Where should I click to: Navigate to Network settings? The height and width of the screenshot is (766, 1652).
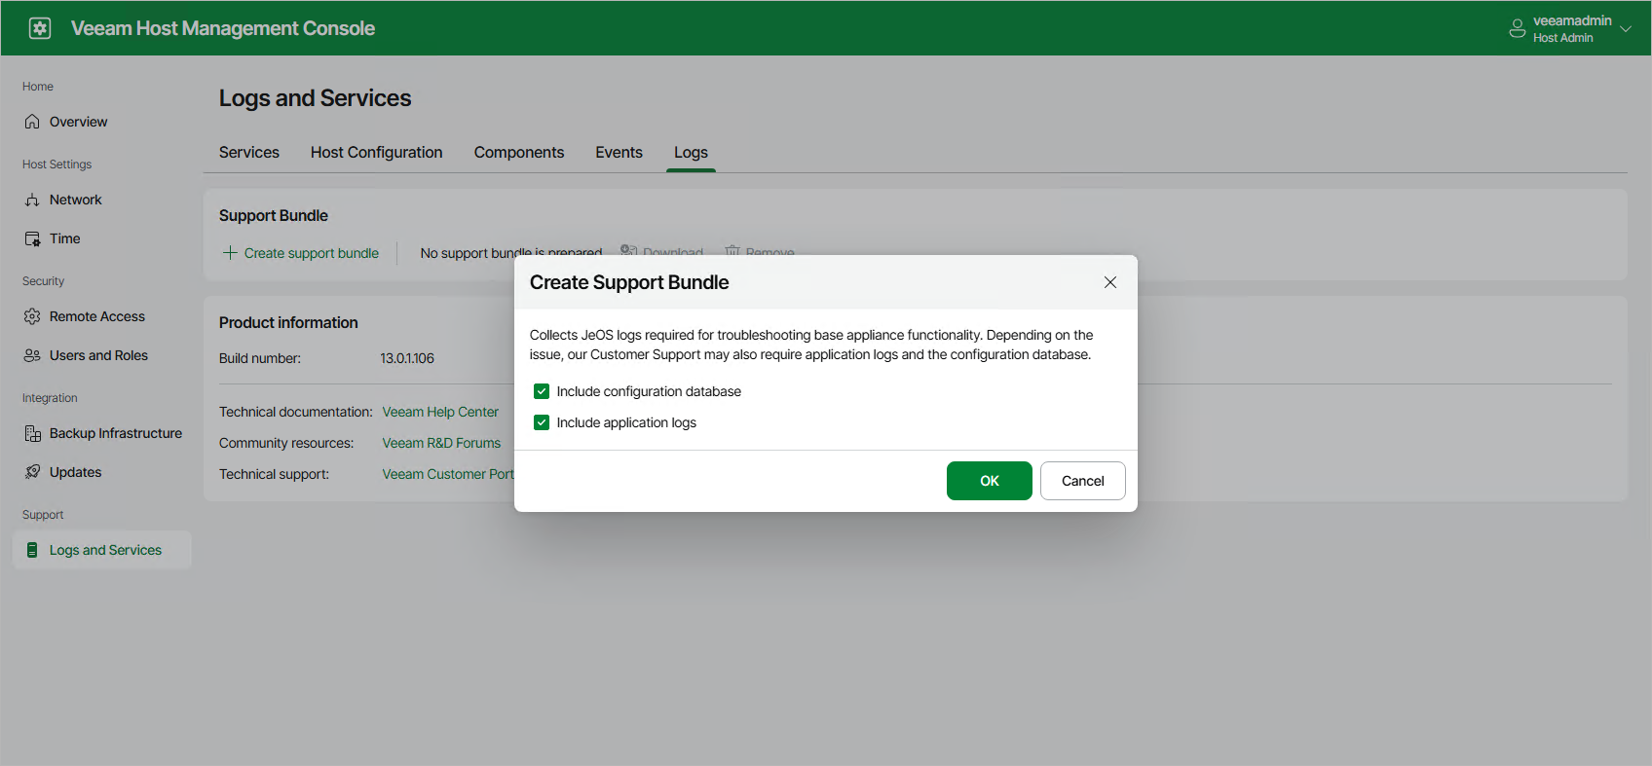coord(102,200)
